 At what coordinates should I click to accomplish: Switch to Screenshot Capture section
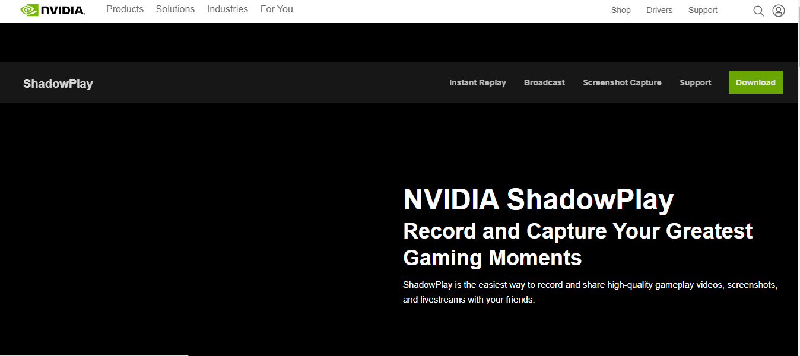pyautogui.click(x=622, y=82)
